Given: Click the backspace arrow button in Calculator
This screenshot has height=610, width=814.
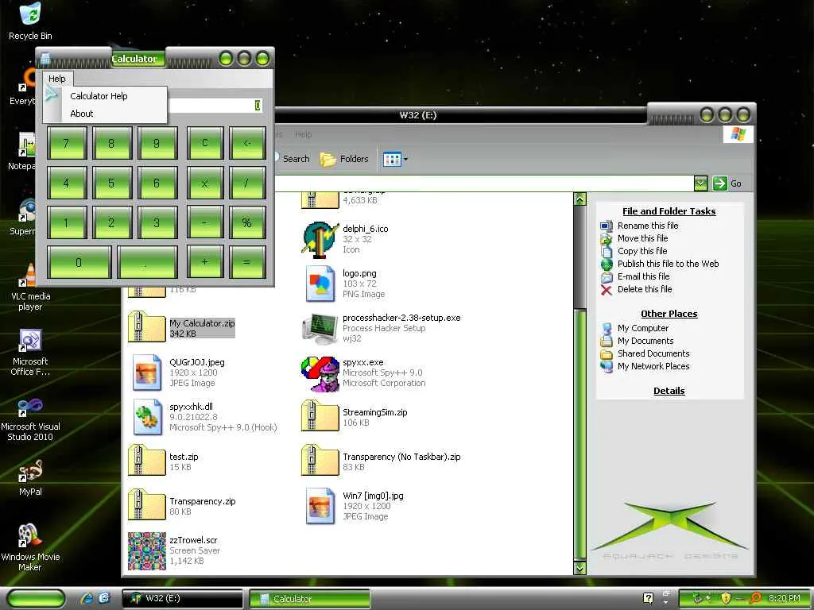Looking at the screenshot, I should click(247, 143).
